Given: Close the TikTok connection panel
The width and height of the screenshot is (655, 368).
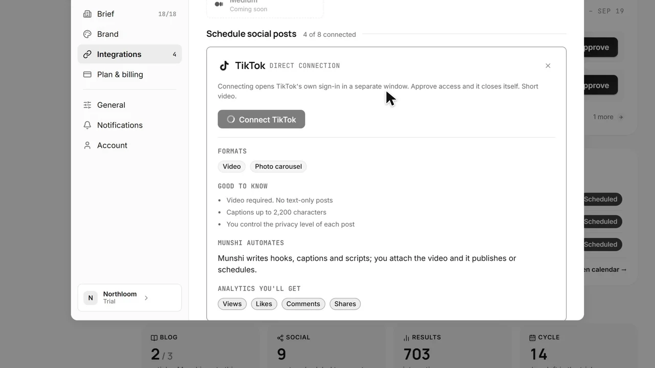Looking at the screenshot, I should [x=548, y=65].
